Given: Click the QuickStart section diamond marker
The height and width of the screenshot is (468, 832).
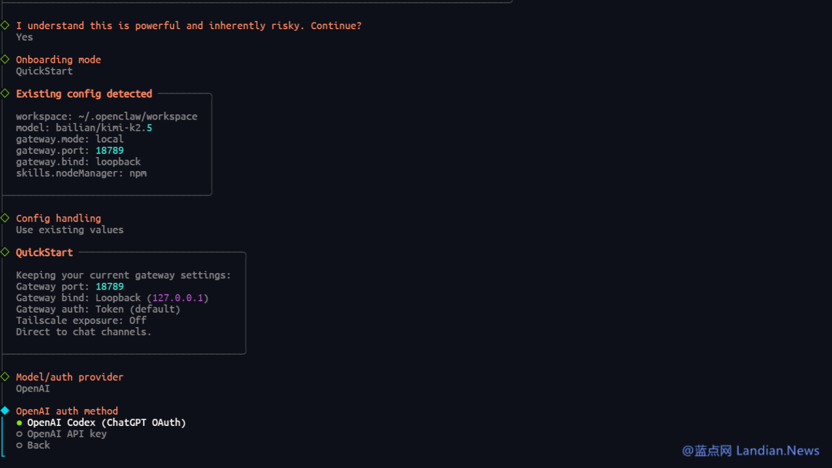Looking at the screenshot, I should (5, 252).
